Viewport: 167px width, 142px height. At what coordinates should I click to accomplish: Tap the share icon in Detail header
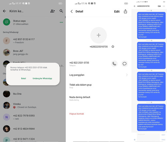tap(125, 11)
